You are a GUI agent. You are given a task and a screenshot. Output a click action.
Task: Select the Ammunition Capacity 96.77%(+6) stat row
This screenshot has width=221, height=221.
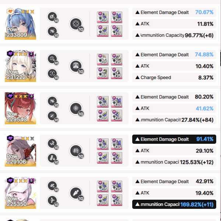click(174, 35)
